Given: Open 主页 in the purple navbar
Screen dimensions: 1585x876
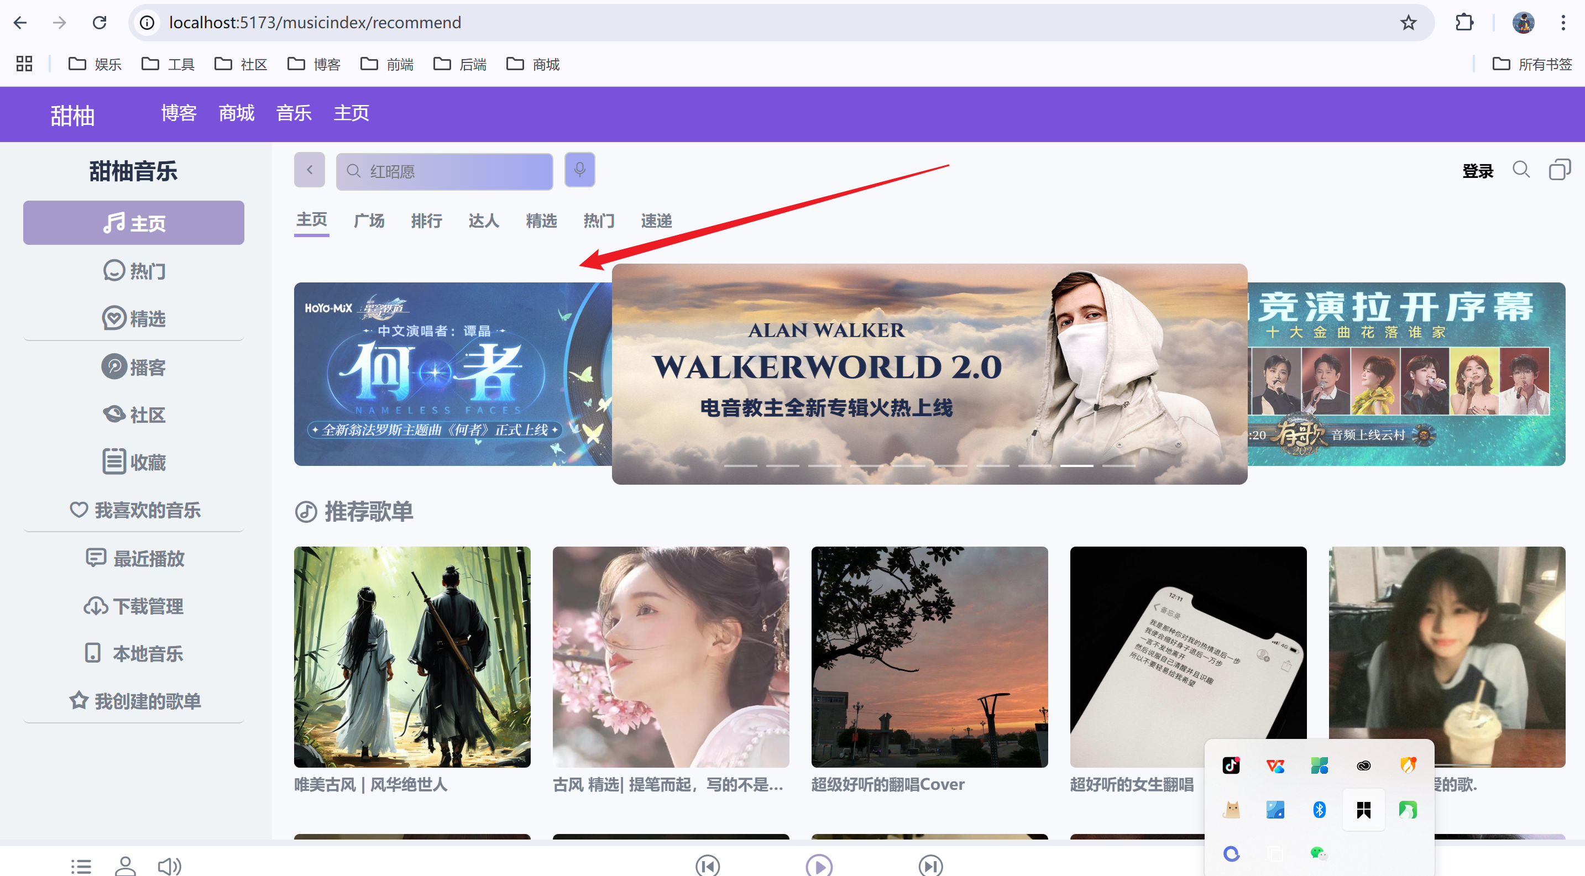Looking at the screenshot, I should coord(352,113).
